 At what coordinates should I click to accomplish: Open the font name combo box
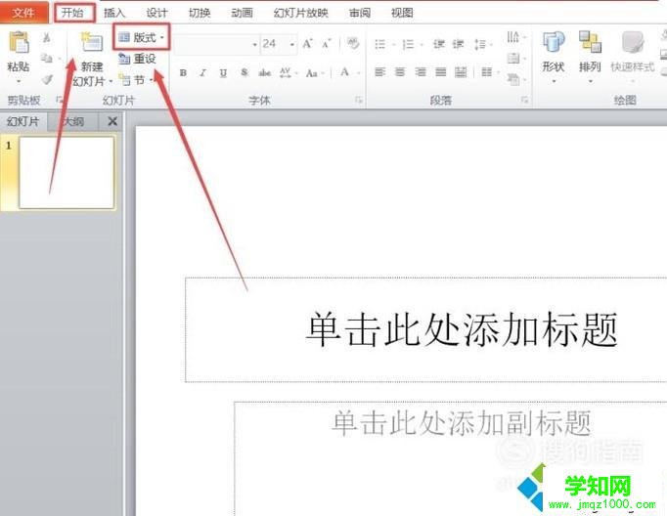point(216,44)
